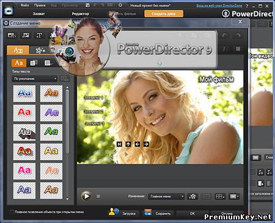
Task: Play the menu preview
Action: pos(86,196)
